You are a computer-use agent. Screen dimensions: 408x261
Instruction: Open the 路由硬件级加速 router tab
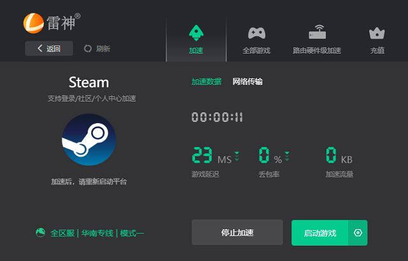pos(317,40)
